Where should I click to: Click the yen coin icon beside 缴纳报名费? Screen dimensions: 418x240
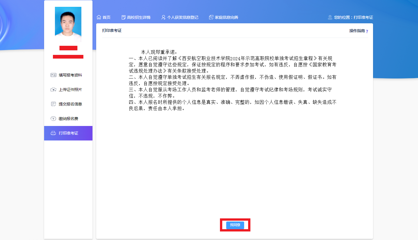tap(53, 119)
